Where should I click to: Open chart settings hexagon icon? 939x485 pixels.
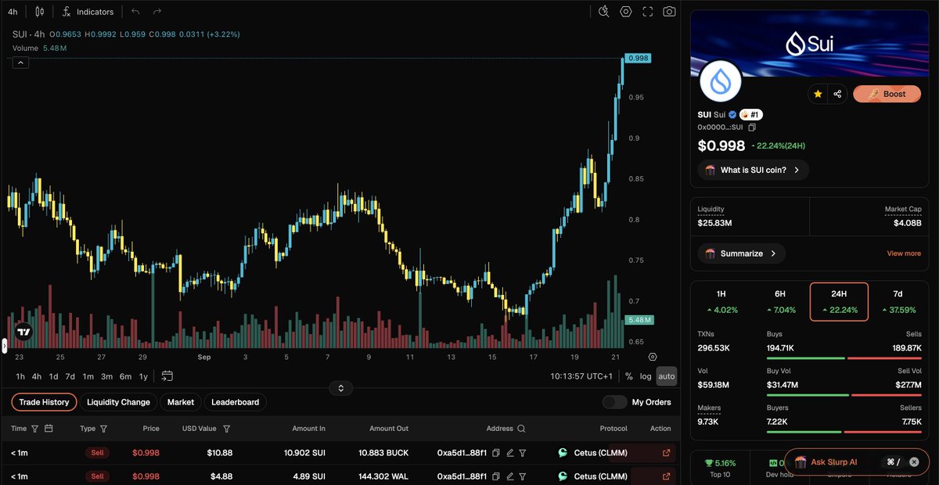[626, 12]
